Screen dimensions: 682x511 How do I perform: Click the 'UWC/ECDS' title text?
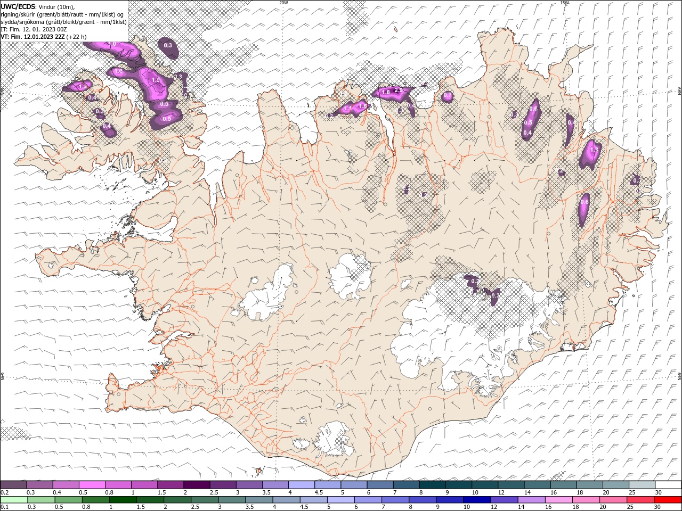point(18,7)
